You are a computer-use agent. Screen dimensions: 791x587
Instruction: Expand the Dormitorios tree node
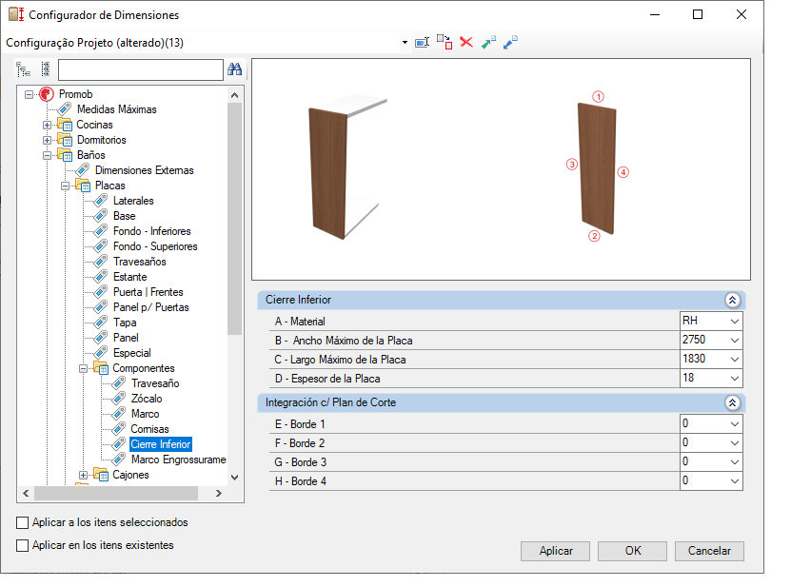47,140
